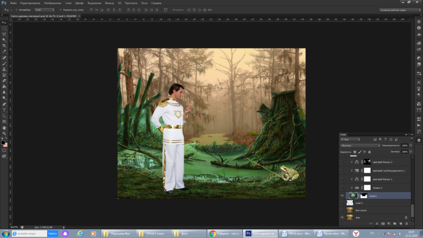Select the Blur tool

4,92
